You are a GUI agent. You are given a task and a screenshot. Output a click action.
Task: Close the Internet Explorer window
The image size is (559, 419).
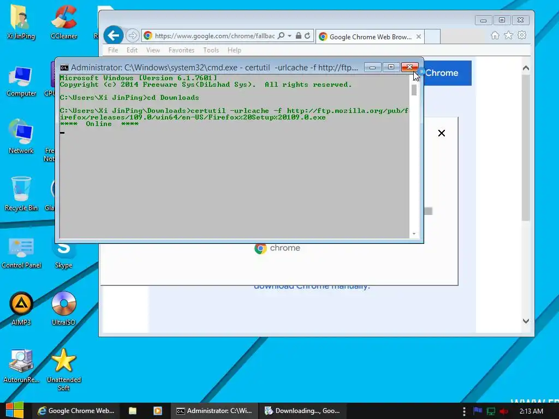[520, 20]
